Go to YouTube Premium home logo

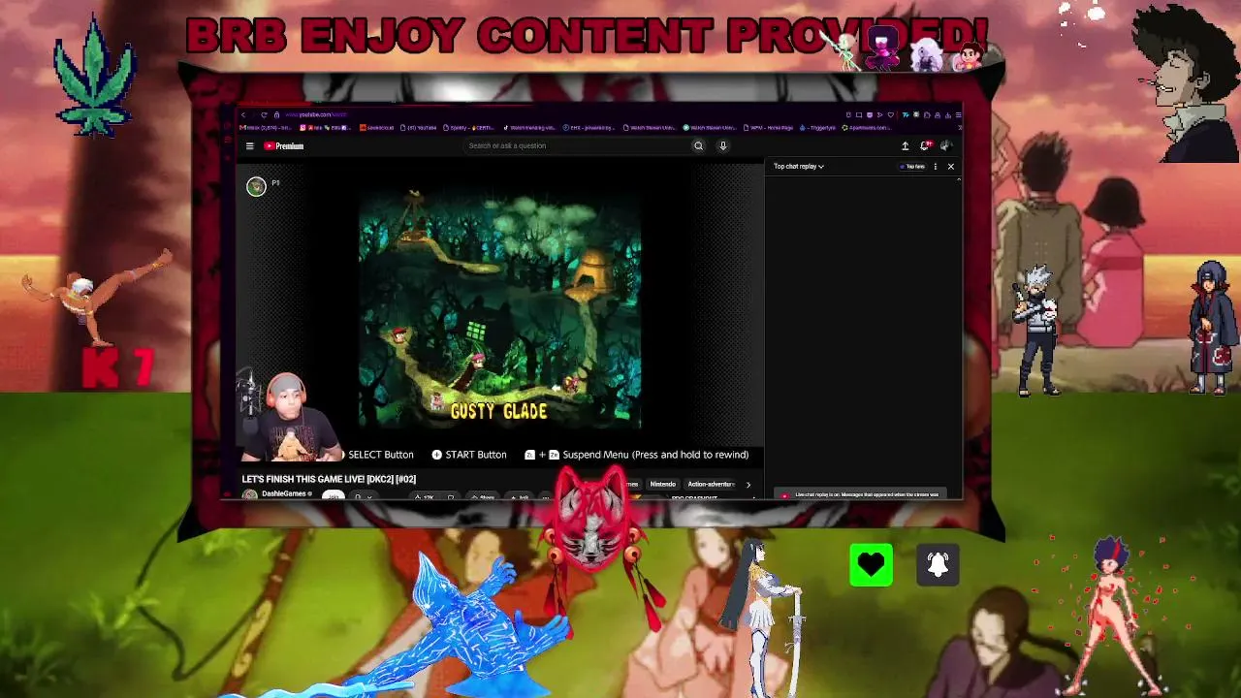tap(284, 146)
